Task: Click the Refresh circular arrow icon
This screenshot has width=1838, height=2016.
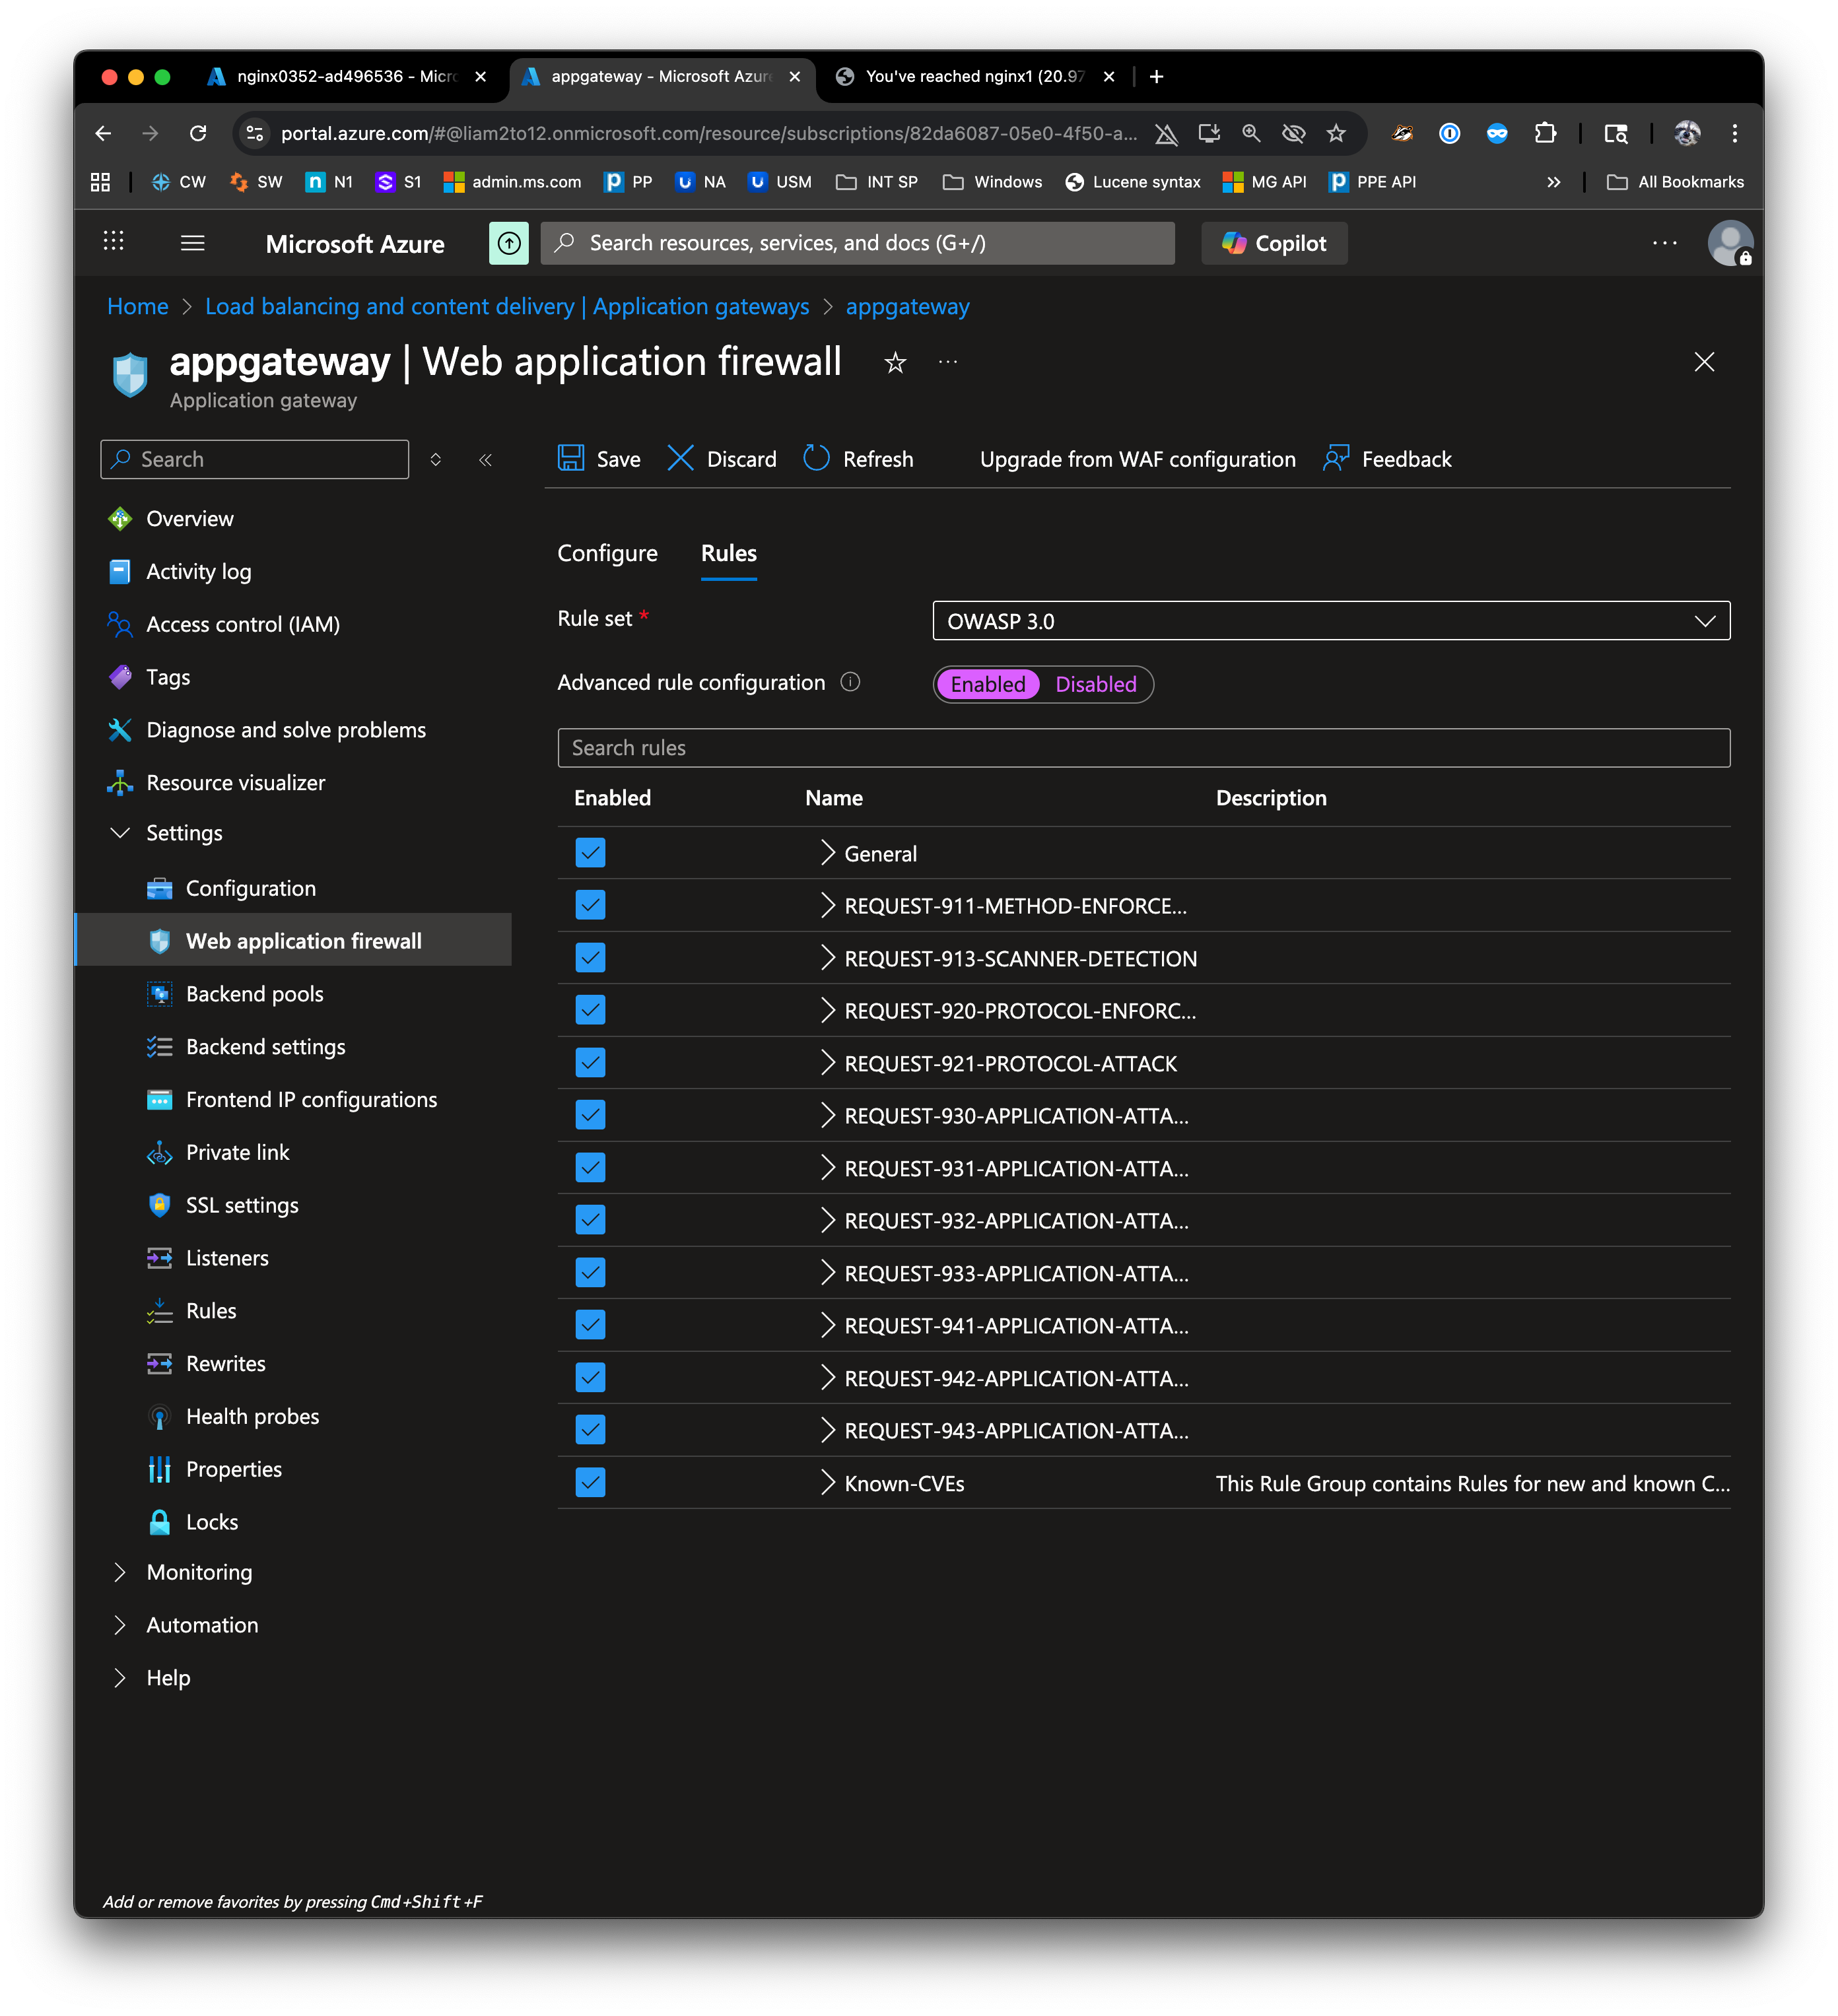Action: coord(816,459)
